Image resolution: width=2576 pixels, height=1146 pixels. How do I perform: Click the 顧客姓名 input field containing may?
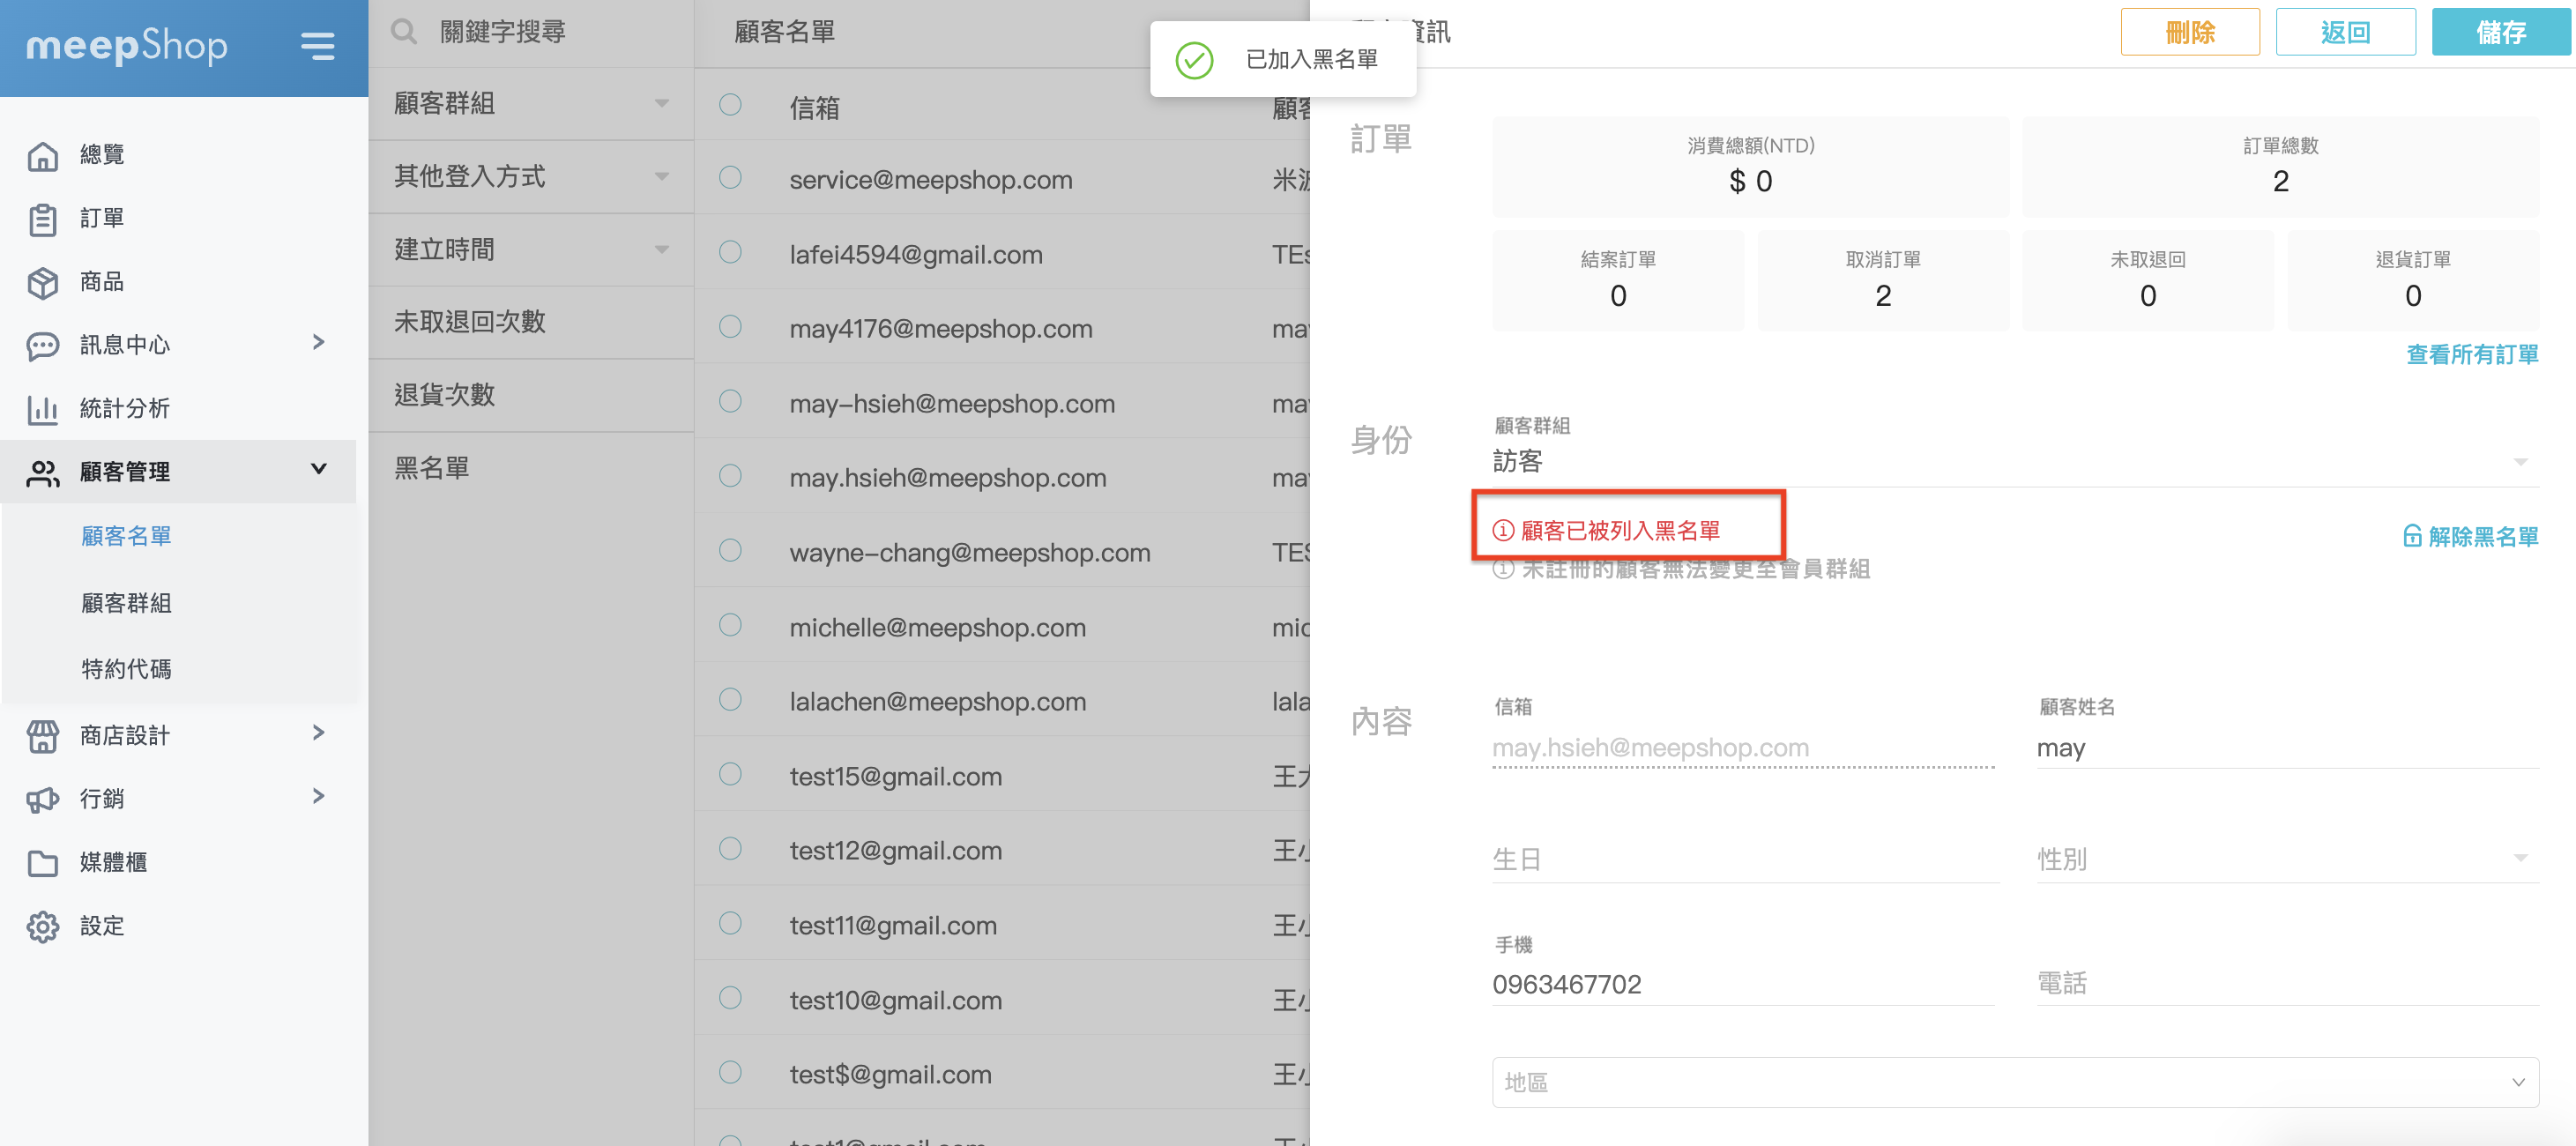[2286, 748]
